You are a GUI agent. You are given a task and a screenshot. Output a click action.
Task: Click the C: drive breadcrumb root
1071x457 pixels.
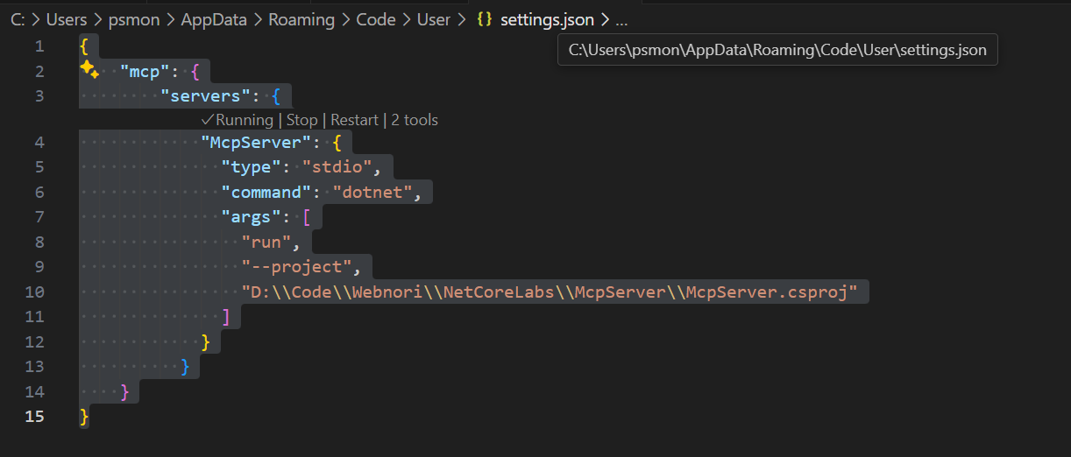(x=18, y=19)
